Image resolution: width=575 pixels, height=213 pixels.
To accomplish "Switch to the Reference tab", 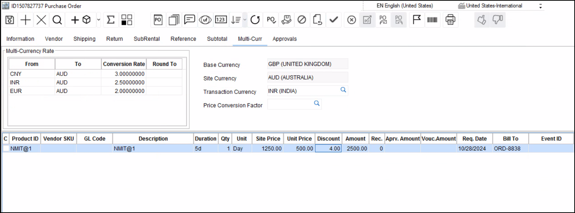I will tap(183, 39).
